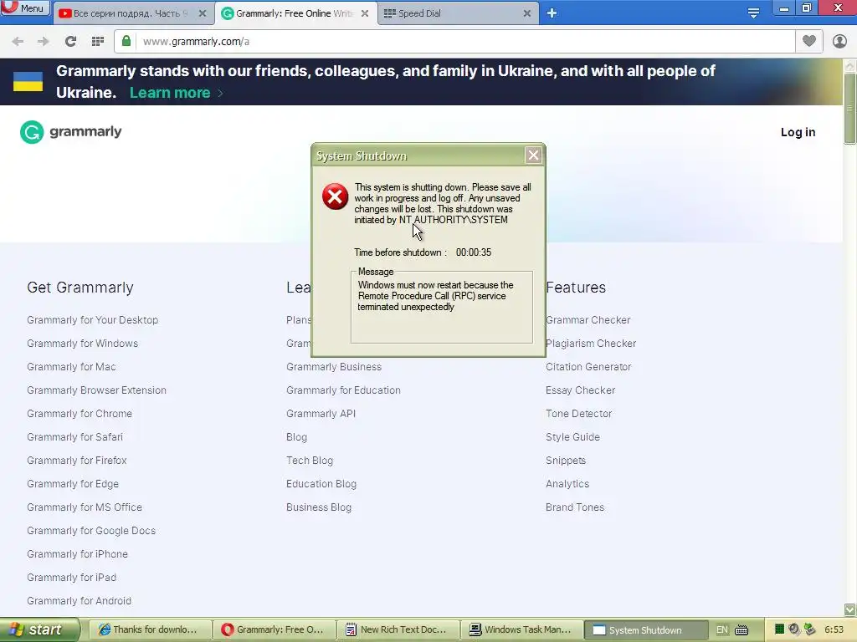Switch to Grammarly Opera taskbar item
The image size is (857, 642).
tap(274, 630)
